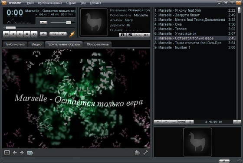Open the Обозреватель tab
The width and height of the screenshot is (243, 163).
tap(98, 44)
